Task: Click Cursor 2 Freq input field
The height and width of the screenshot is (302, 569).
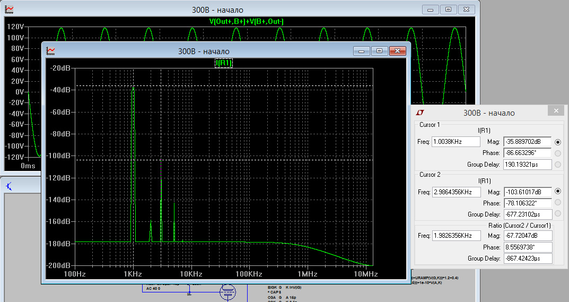Action: click(456, 192)
